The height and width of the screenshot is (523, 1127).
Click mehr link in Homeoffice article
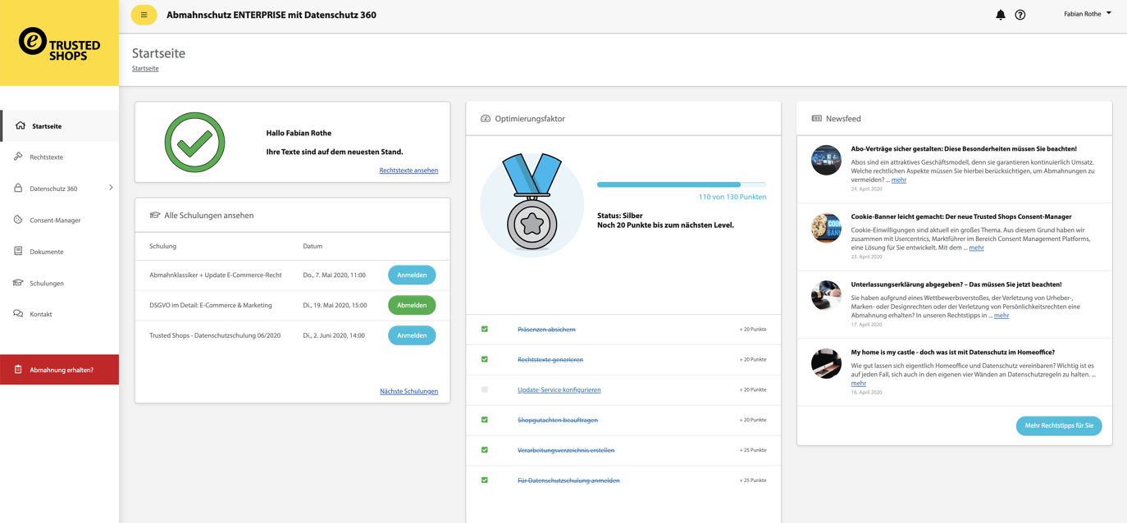(x=858, y=383)
